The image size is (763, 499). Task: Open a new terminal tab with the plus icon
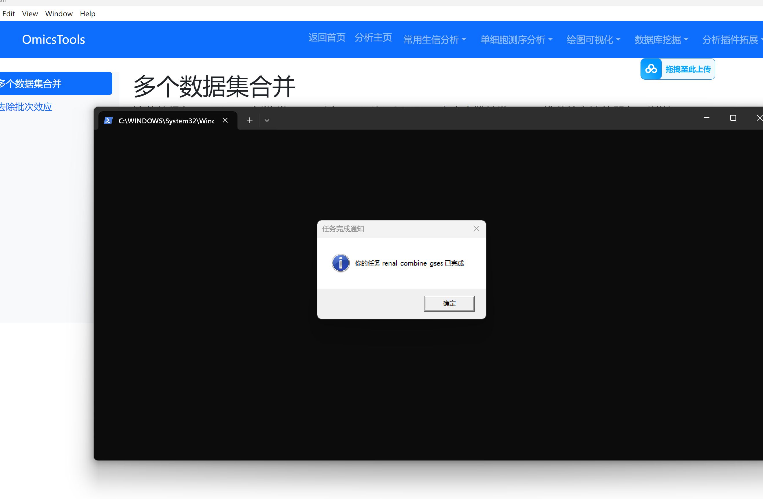coord(249,120)
